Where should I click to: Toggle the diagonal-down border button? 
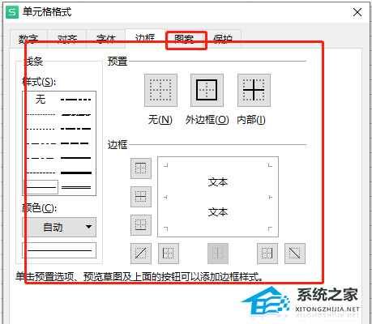(295, 254)
